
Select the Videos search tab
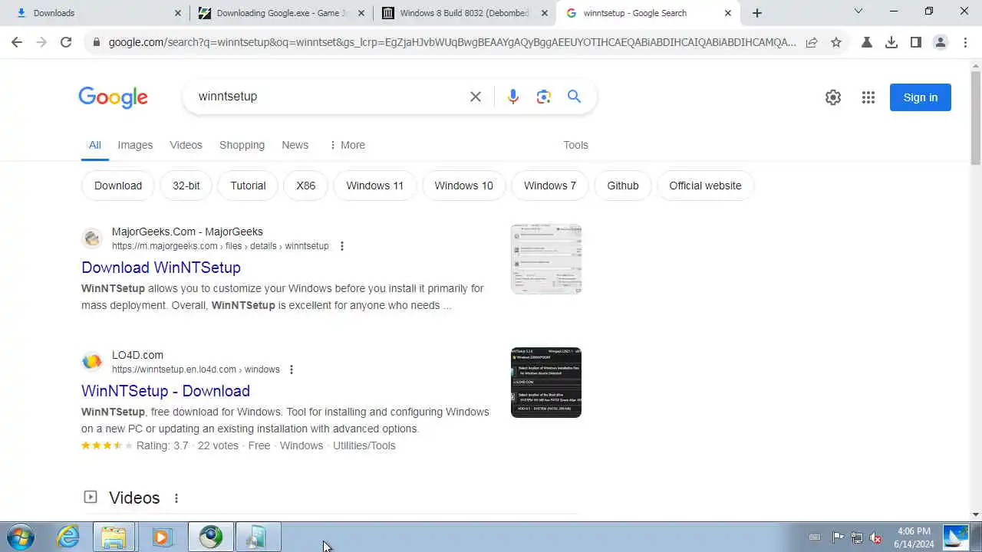(186, 145)
